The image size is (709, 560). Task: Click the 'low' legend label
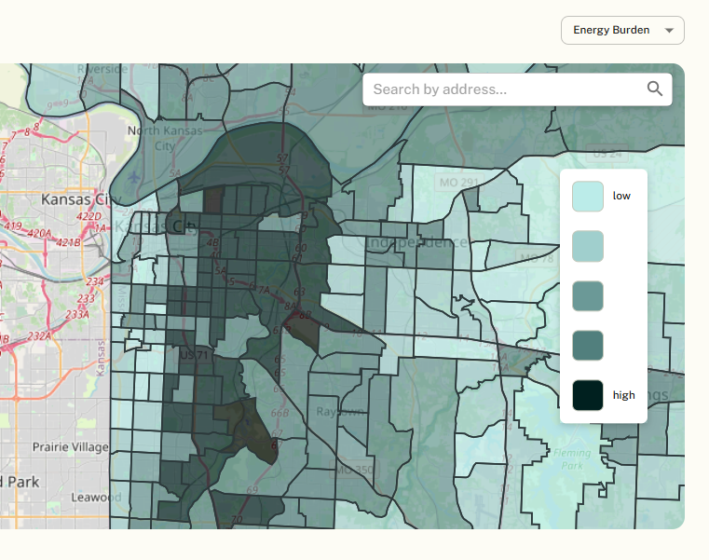[x=621, y=196]
